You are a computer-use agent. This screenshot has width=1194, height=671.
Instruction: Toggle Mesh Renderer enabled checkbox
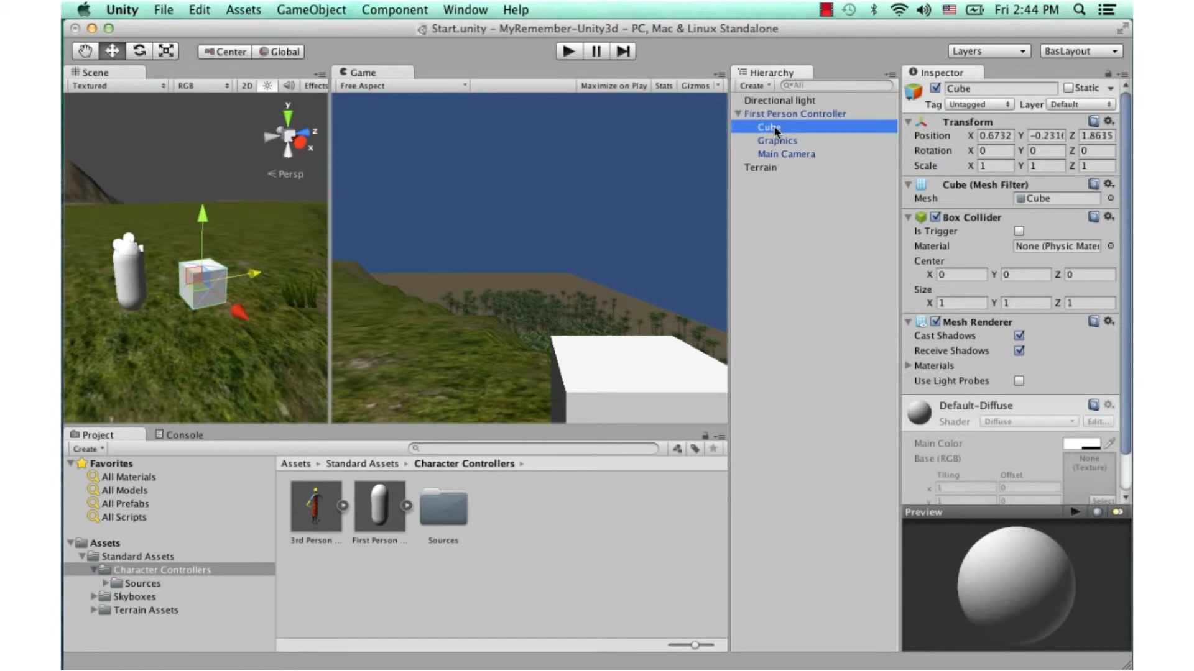[935, 321]
